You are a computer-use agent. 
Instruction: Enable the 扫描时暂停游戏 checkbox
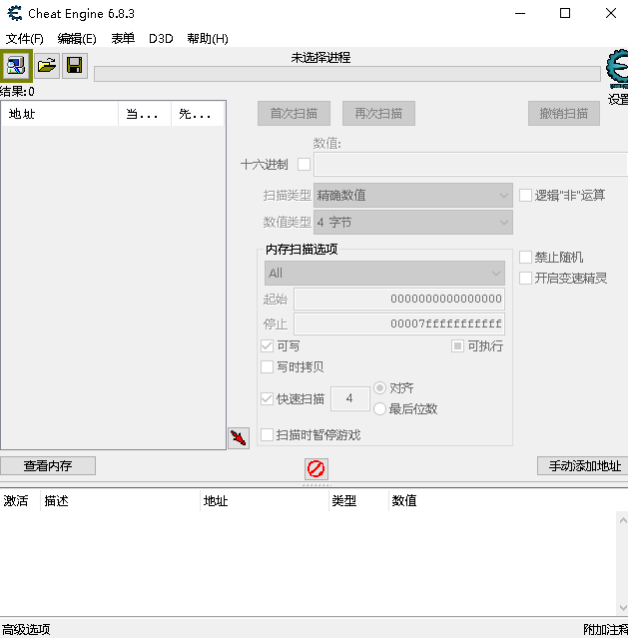tap(267, 435)
